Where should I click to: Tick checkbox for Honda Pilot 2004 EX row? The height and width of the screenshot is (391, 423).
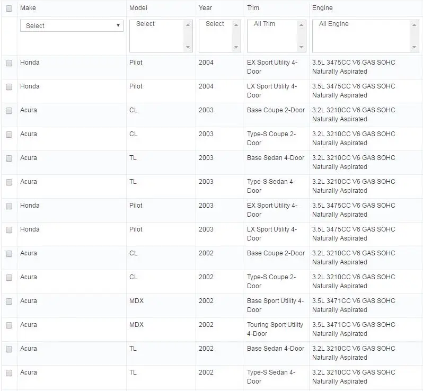(9, 63)
